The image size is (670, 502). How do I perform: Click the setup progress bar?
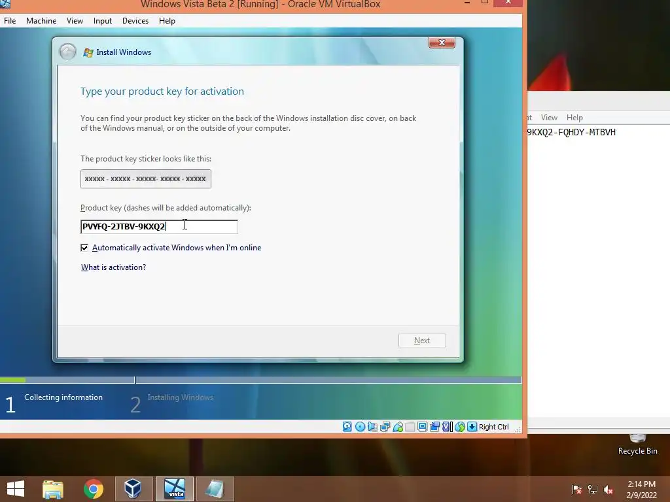(260, 380)
